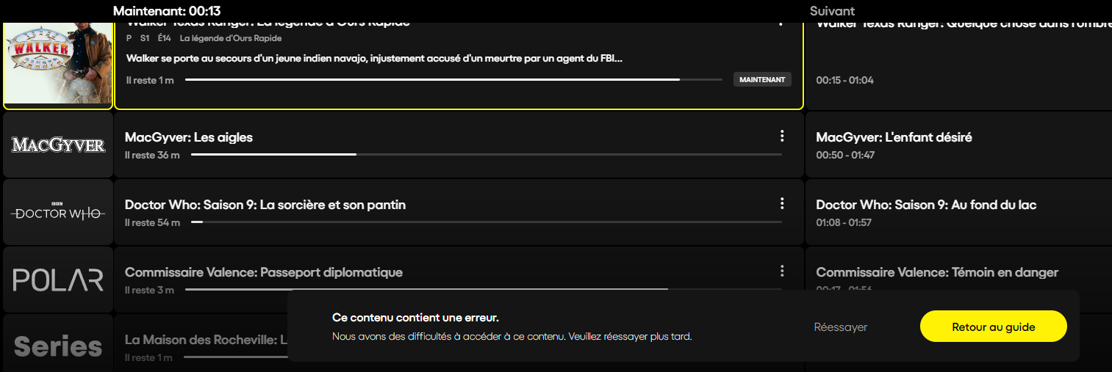Viewport: 1112px width, 372px height.
Task: Click the Suivant column header
Action: (832, 11)
